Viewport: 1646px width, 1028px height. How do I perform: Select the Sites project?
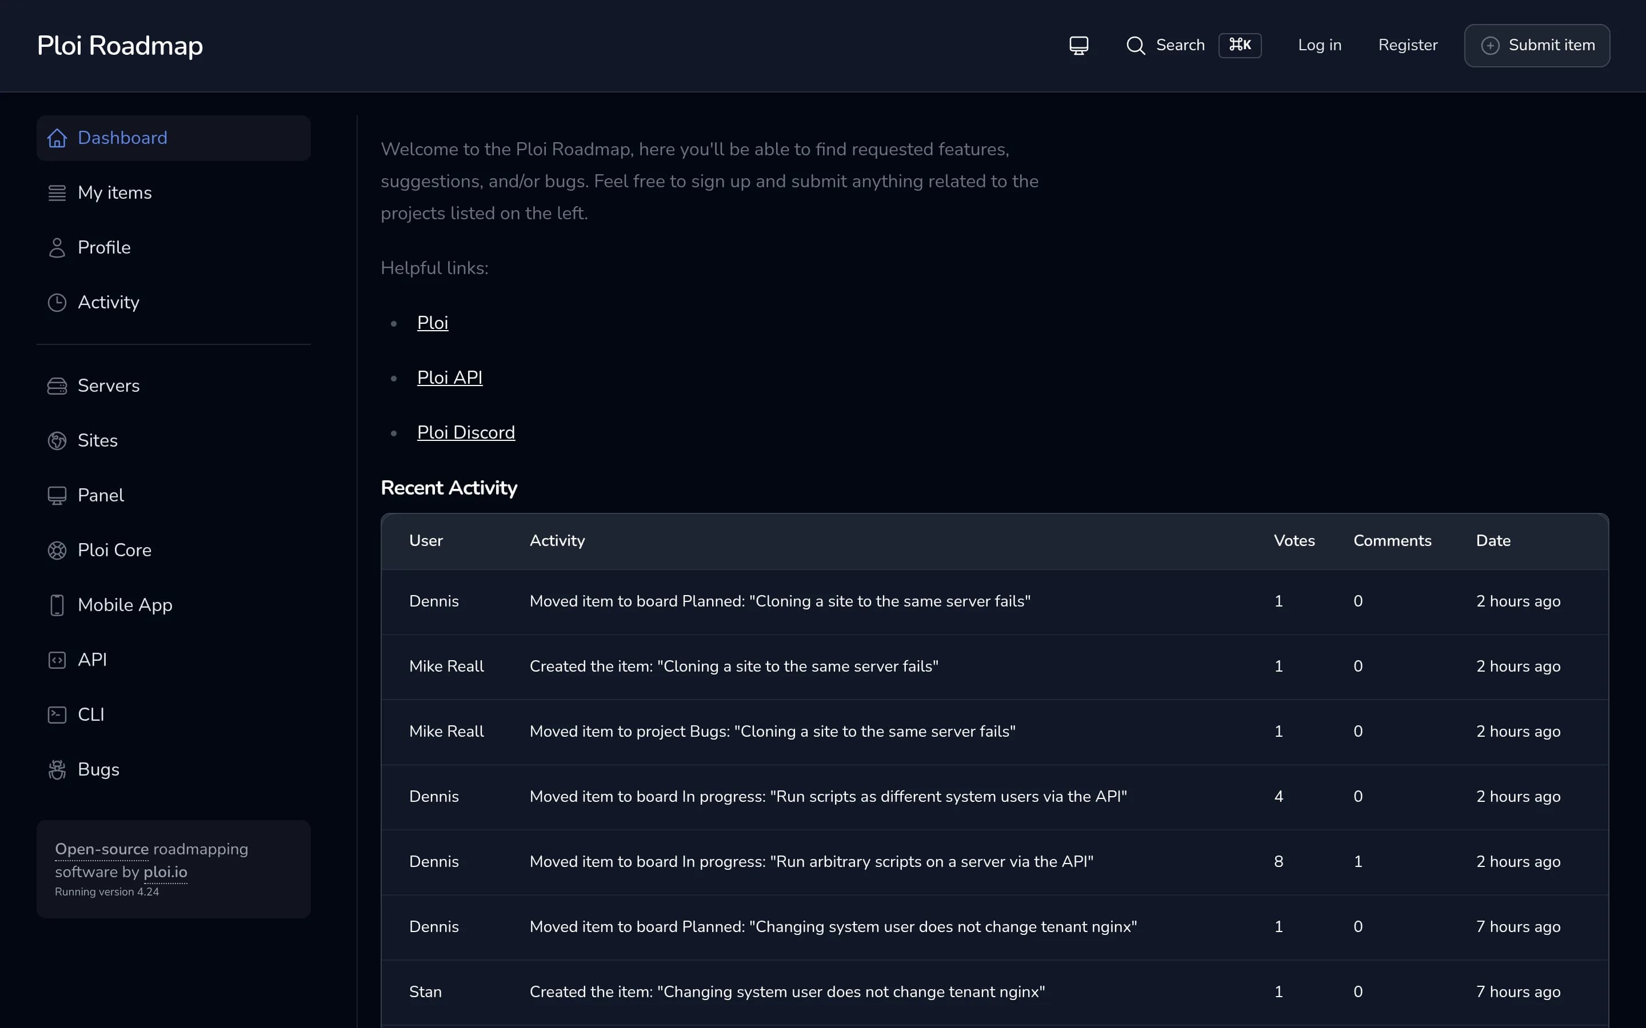click(173, 440)
